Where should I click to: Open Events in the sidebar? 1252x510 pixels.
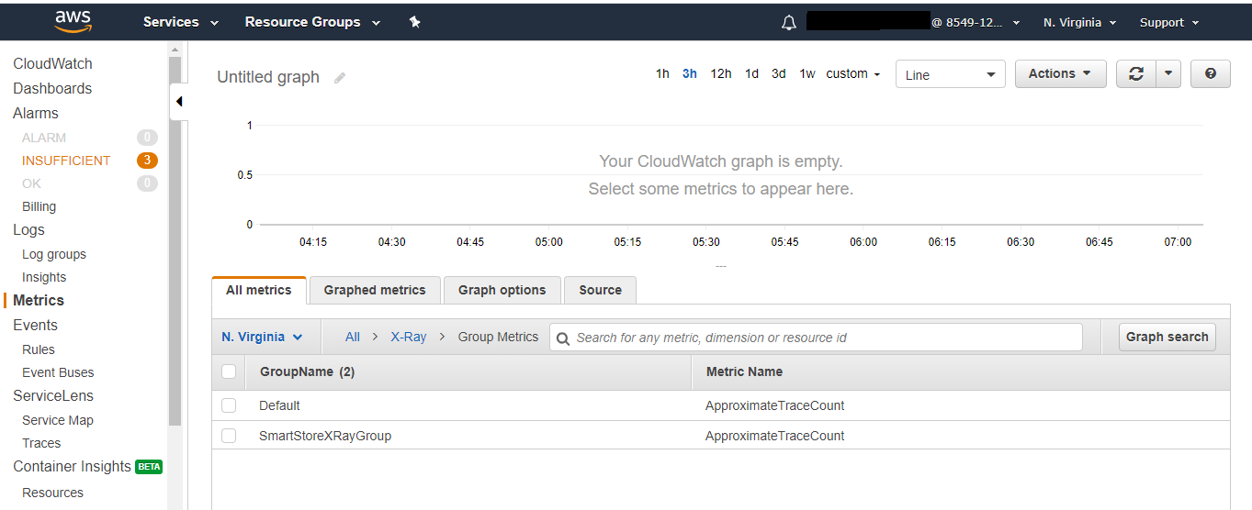[35, 325]
